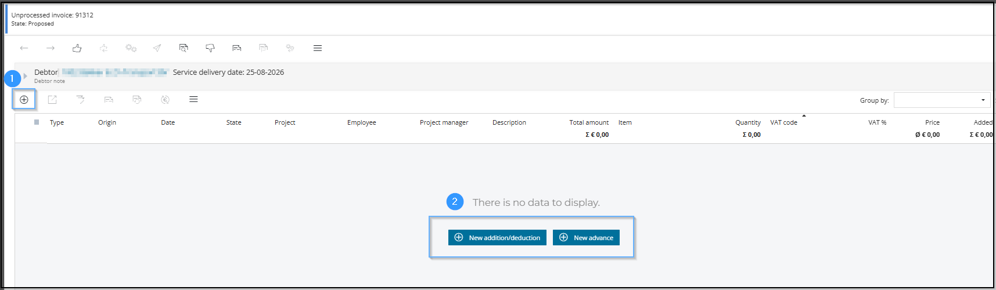Sort by the Project manager column header
Viewport: 996px width, 290px height.
point(444,122)
